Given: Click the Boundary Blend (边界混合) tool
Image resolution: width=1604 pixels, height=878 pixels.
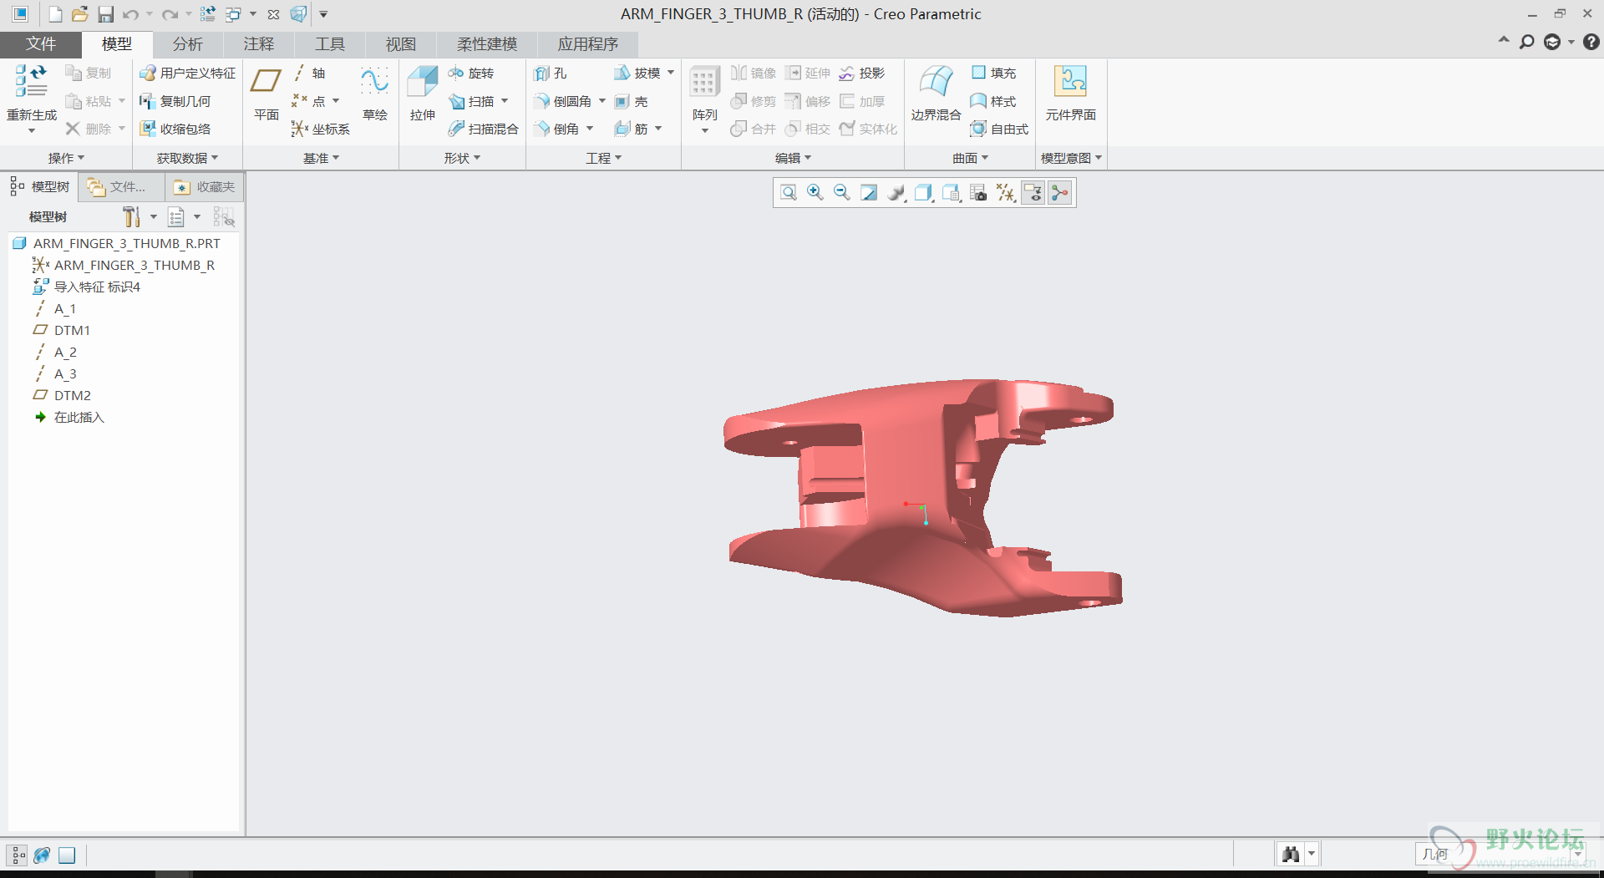Looking at the screenshot, I should [937, 94].
